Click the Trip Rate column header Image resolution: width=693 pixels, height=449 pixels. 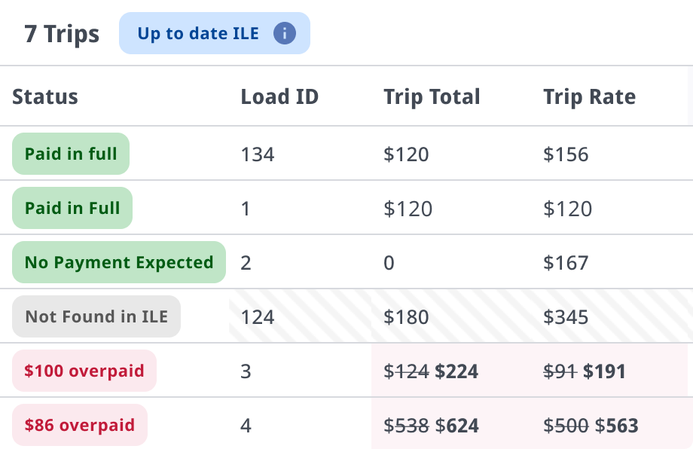(x=589, y=96)
